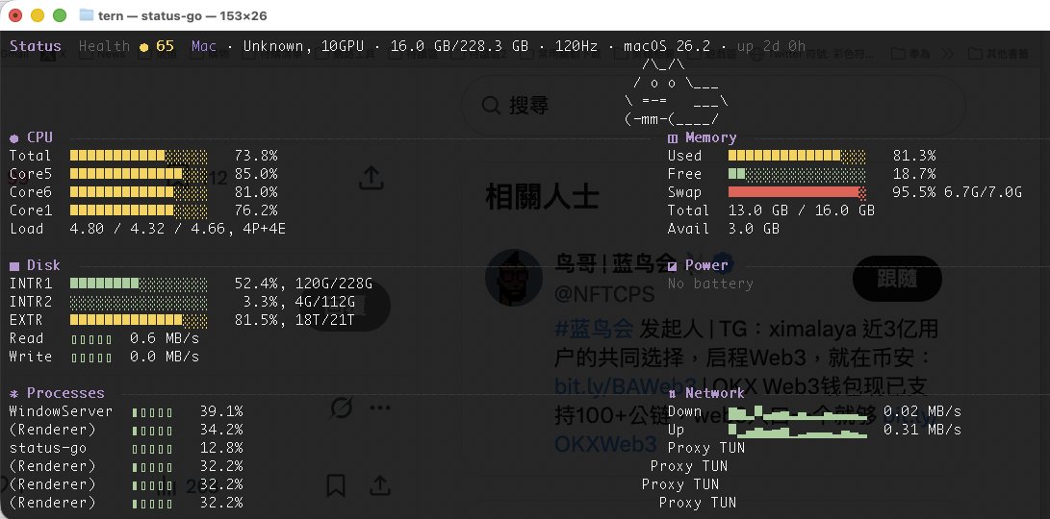
Task: Click the upper share icon behind the CPU section
Action: tap(371, 177)
